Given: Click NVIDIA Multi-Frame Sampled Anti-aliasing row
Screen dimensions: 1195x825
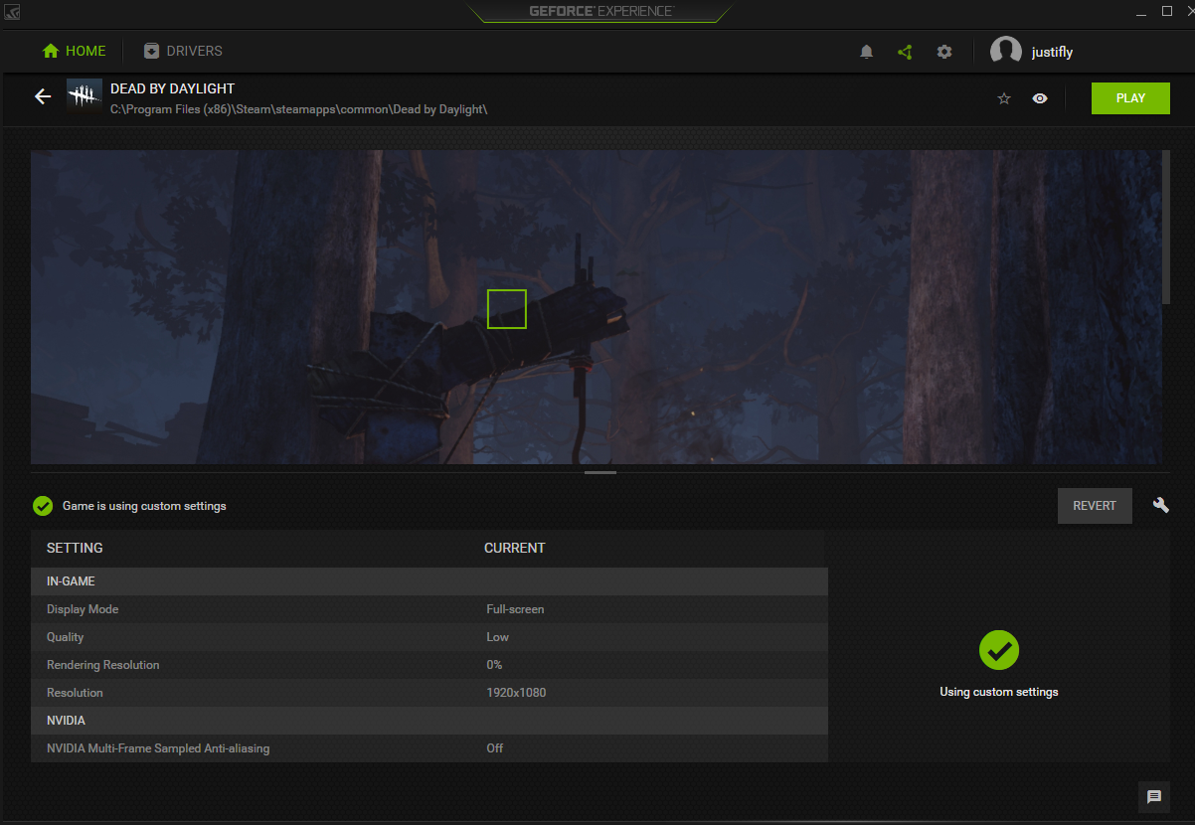Looking at the screenshot, I should (x=429, y=748).
